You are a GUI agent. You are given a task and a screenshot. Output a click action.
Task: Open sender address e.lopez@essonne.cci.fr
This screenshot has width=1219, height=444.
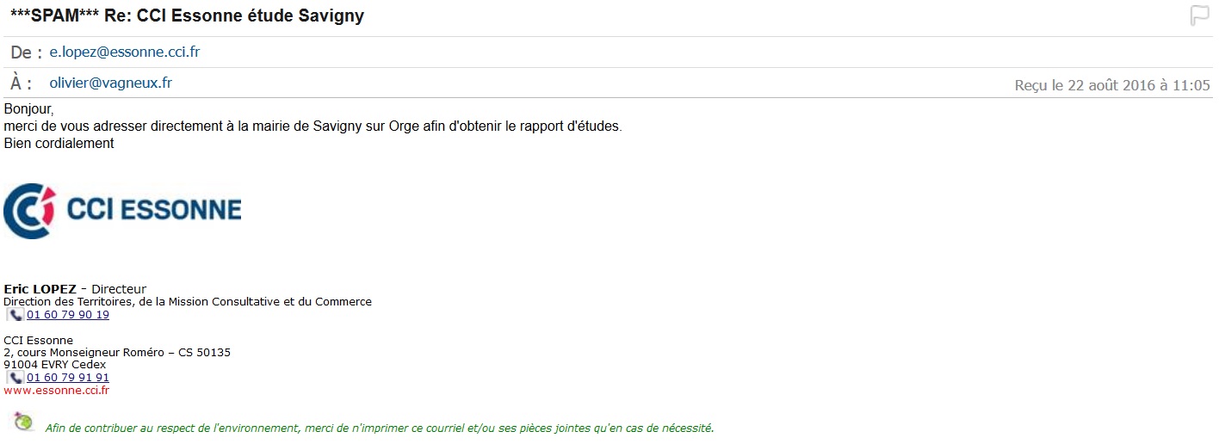click(125, 52)
